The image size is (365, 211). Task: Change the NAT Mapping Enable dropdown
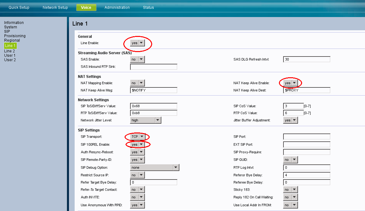point(137,83)
